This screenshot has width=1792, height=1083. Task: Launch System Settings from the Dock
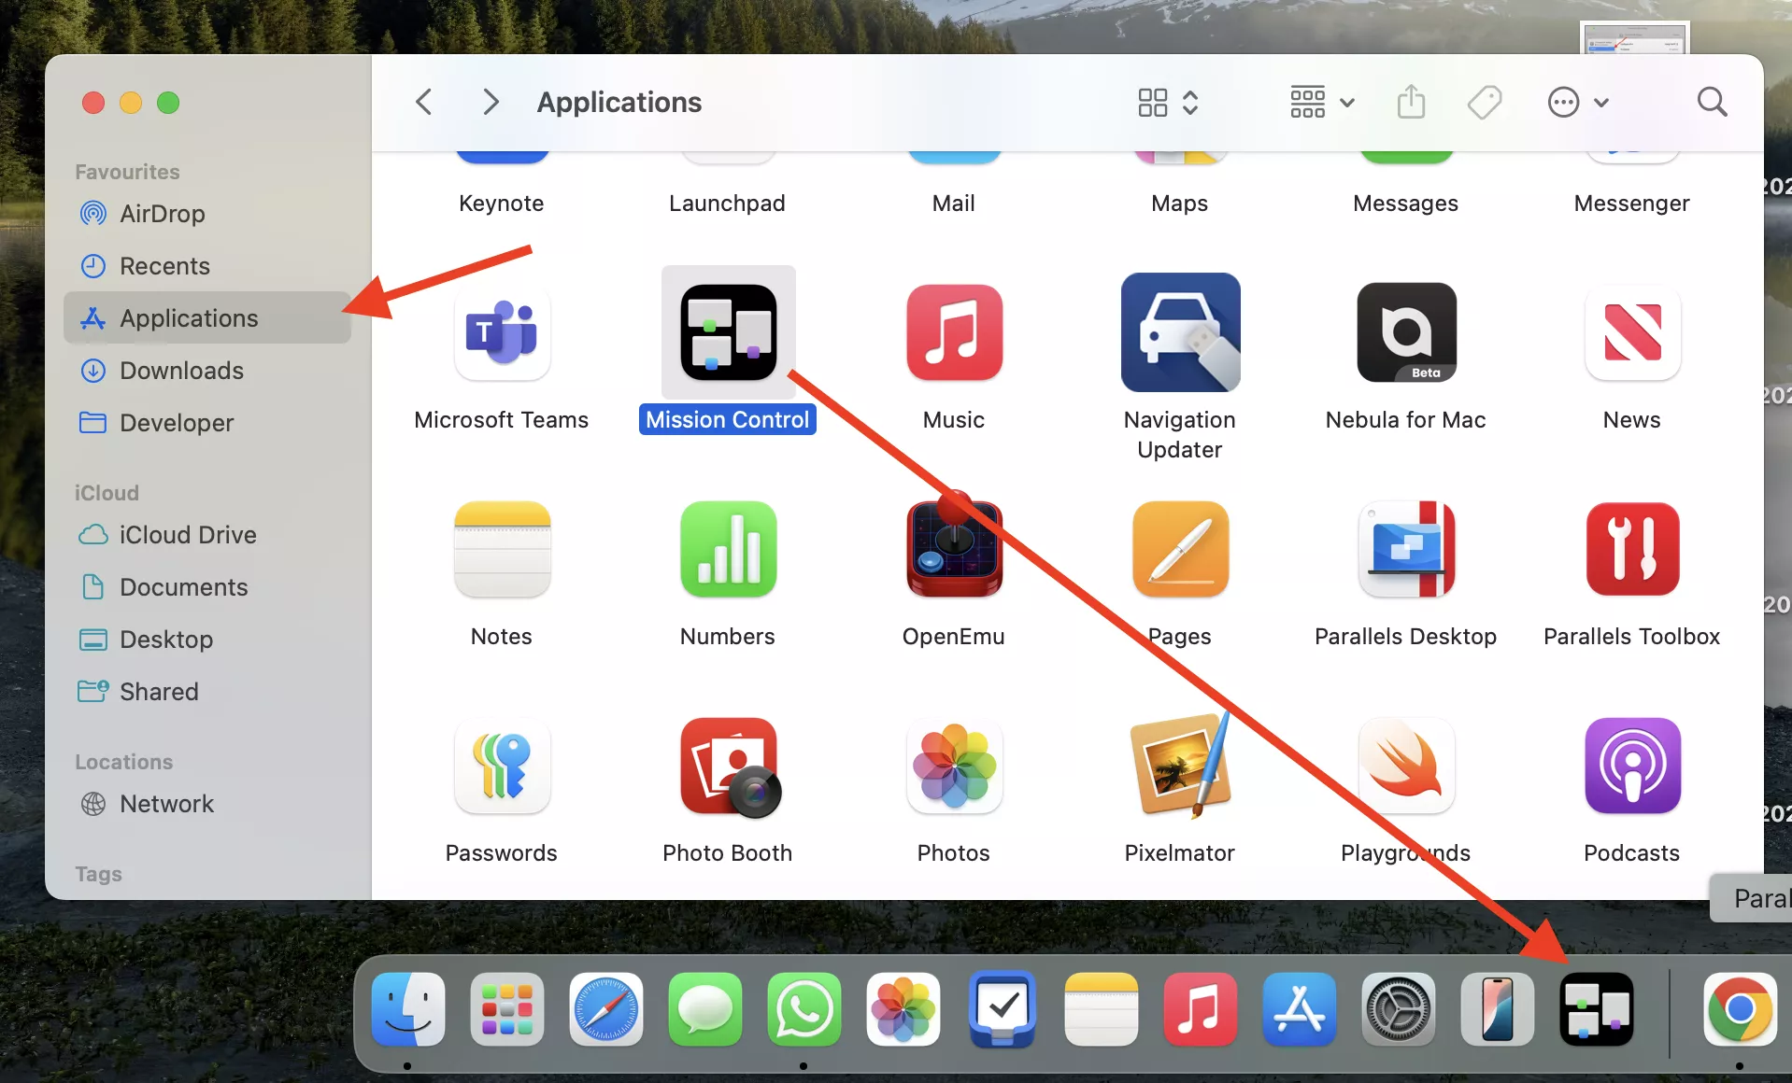click(x=1398, y=1009)
